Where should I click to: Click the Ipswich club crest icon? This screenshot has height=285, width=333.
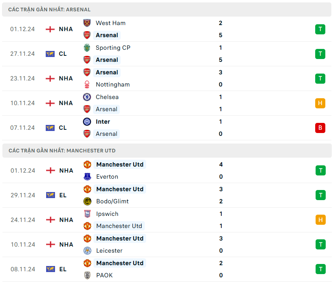click(x=87, y=214)
